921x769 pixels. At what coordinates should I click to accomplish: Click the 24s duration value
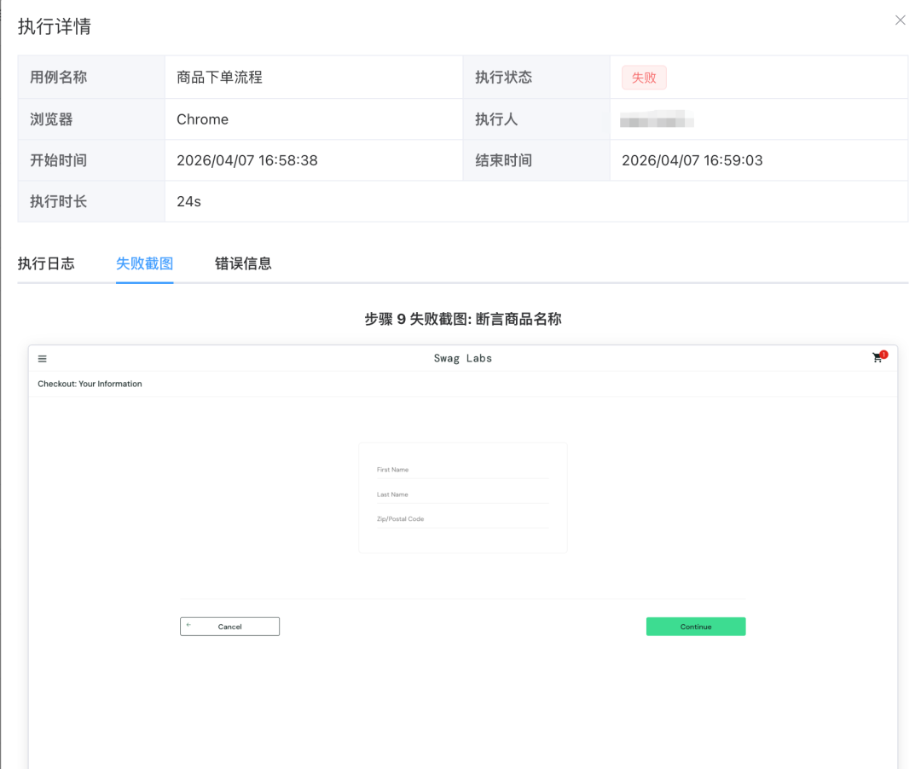point(188,201)
